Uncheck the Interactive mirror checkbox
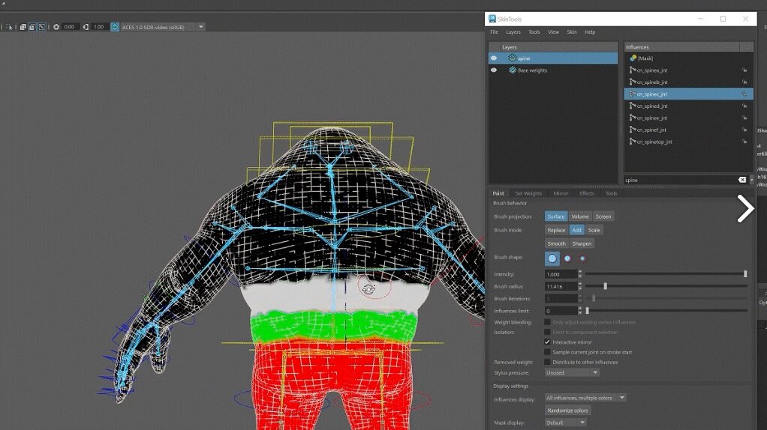 tap(547, 342)
